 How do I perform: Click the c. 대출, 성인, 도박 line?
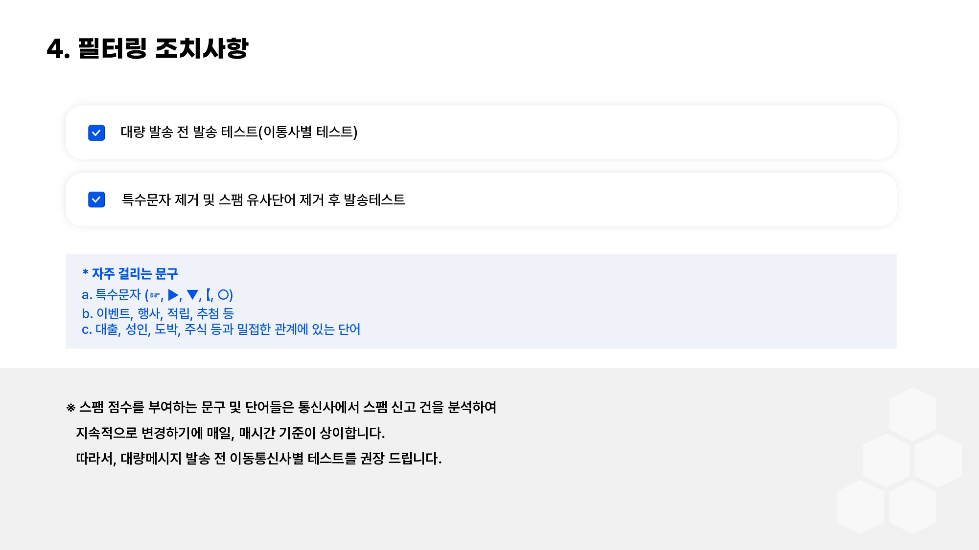[x=221, y=330]
